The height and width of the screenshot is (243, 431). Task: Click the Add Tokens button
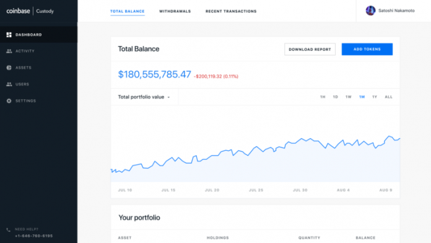pos(367,49)
